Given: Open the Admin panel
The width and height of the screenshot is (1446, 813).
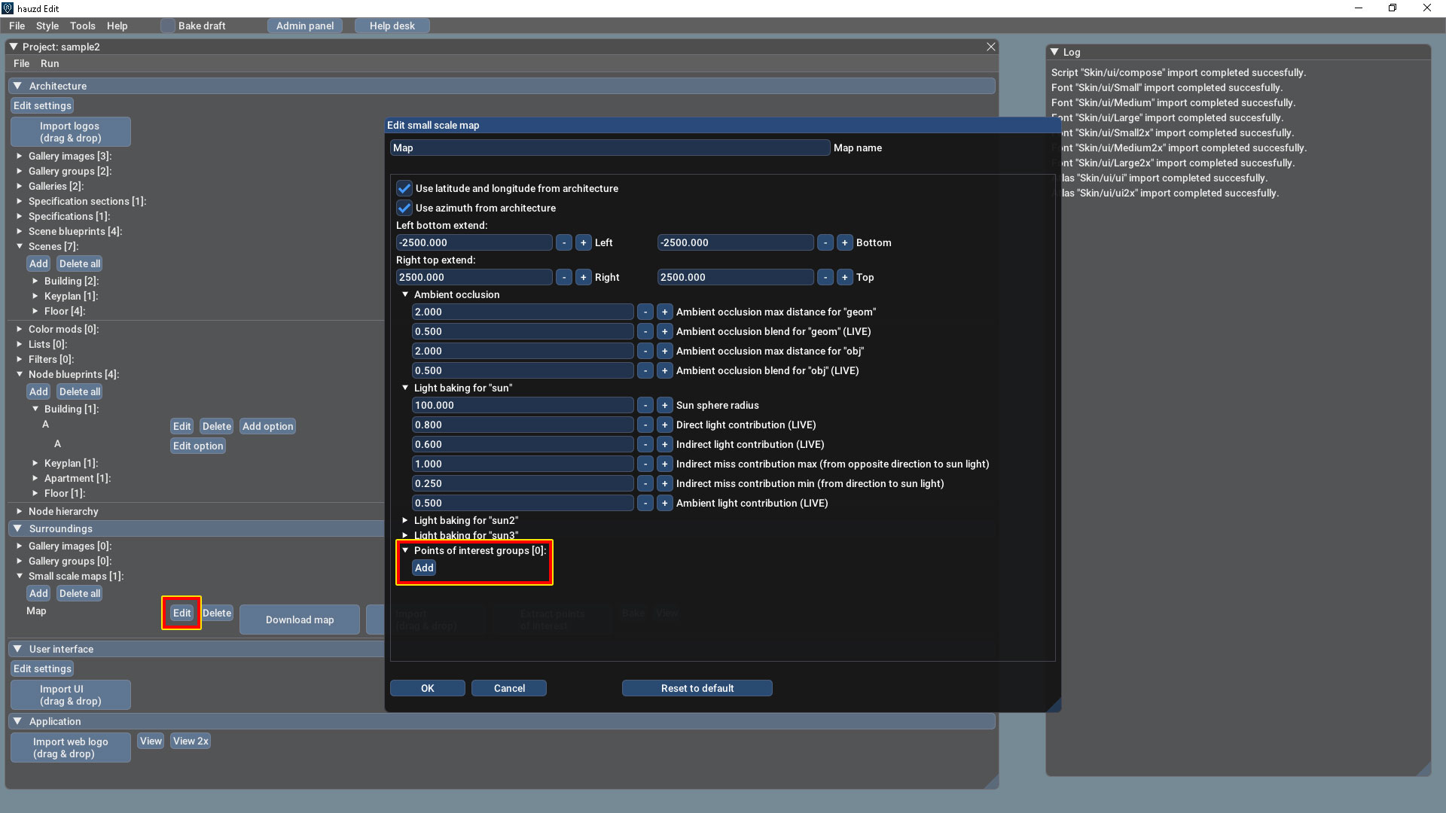Looking at the screenshot, I should 304,26.
